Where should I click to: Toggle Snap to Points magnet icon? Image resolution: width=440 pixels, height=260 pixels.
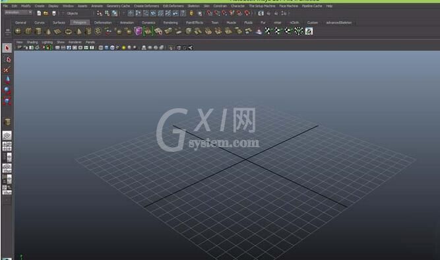[x=224, y=13]
